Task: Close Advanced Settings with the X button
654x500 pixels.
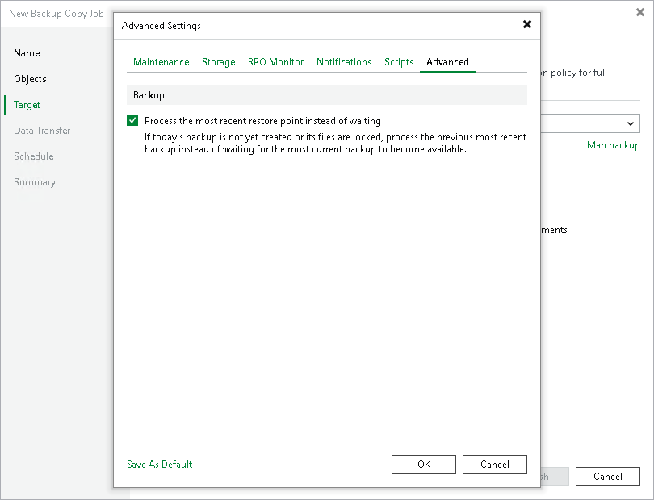Action: (527, 24)
